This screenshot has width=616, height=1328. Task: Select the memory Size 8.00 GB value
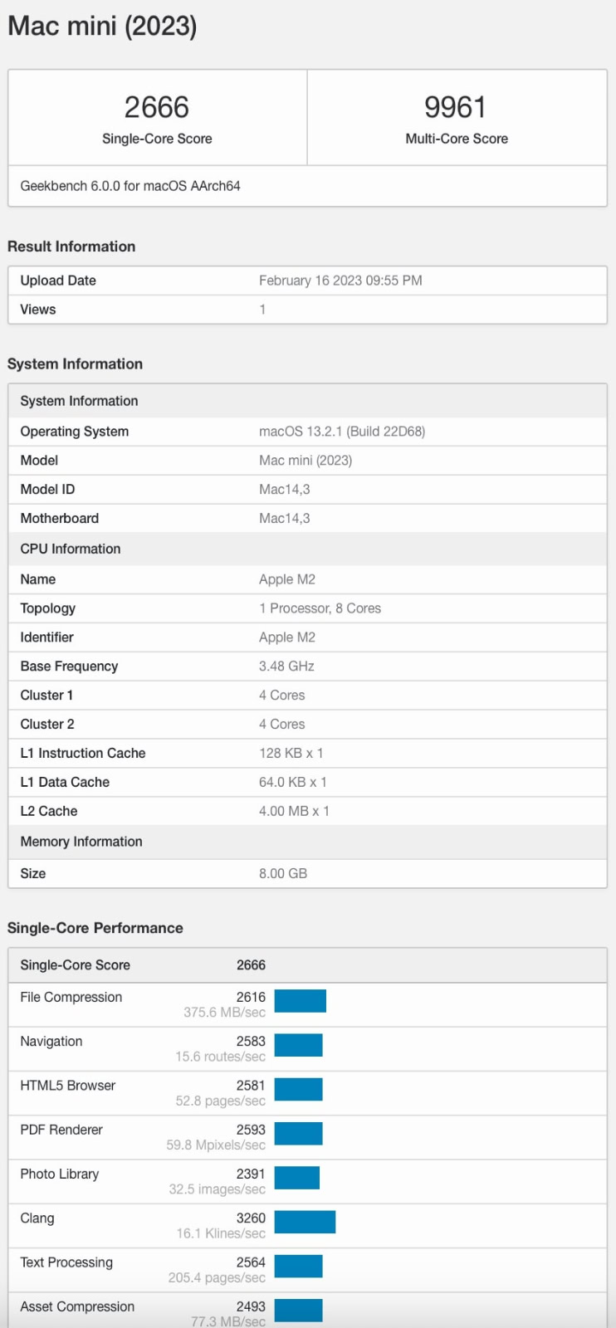pos(283,873)
